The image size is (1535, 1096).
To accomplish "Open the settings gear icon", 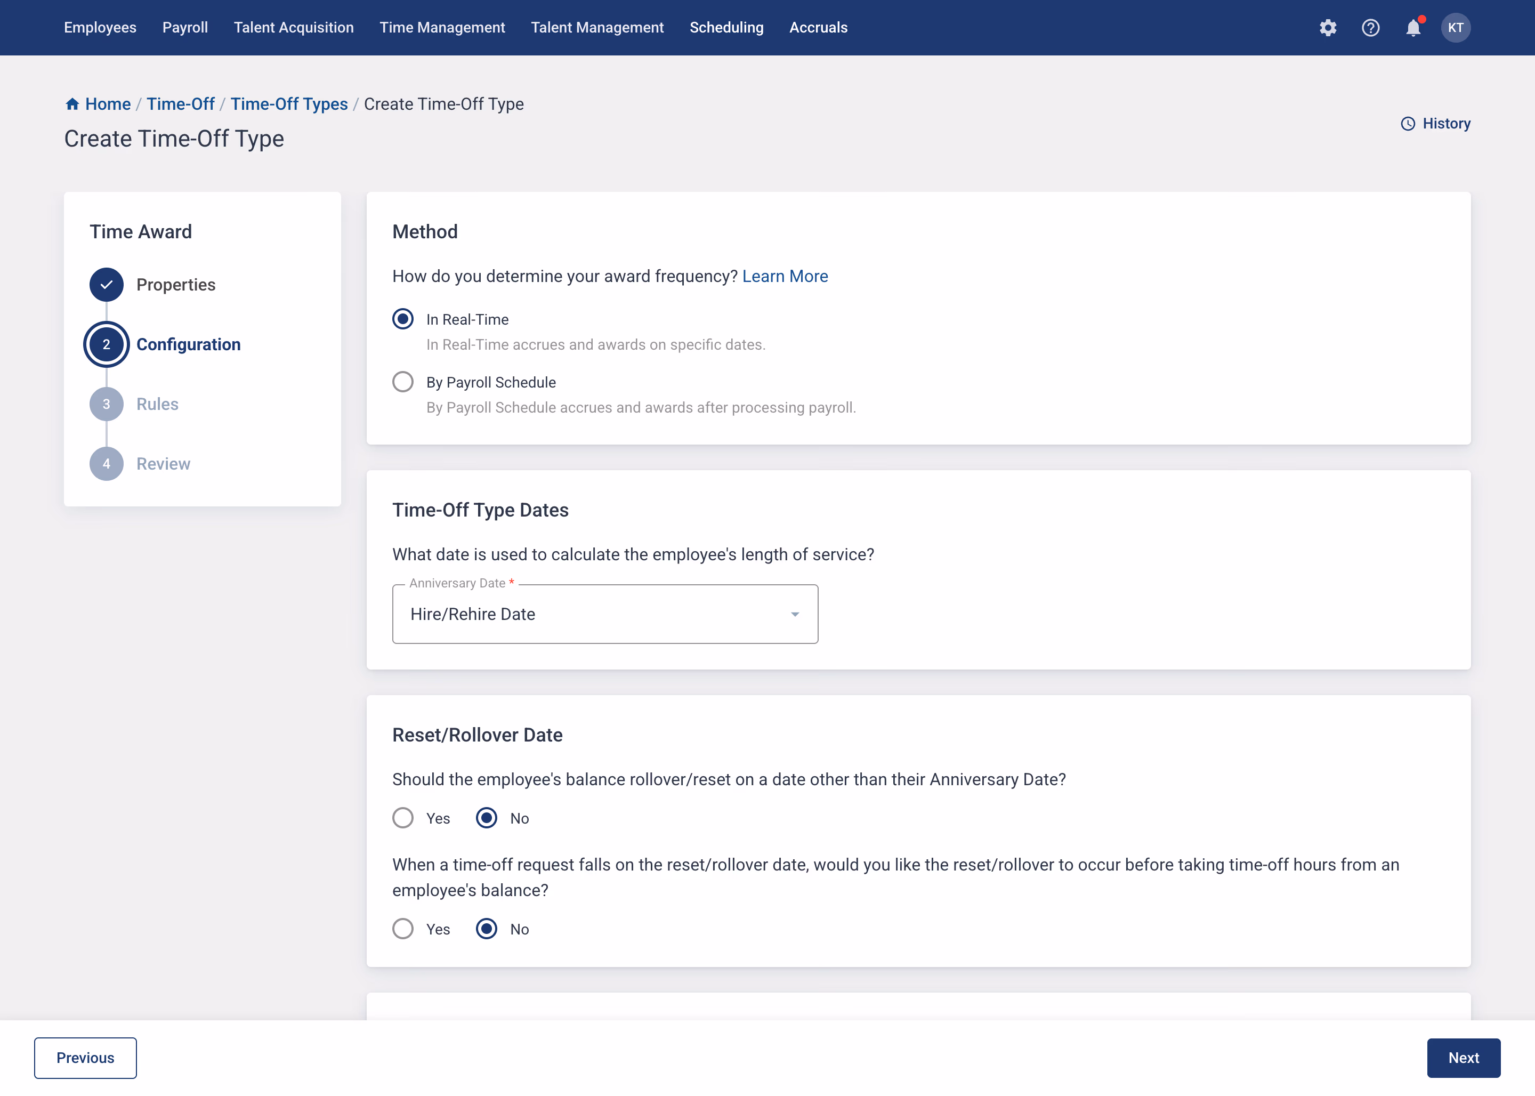I will coord(1327,28).
